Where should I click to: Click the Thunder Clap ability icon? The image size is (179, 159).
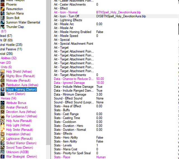click(x=3, y=27)
